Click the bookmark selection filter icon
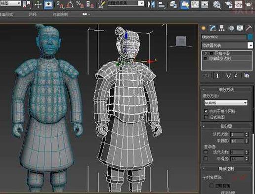 (x=26, y=4)
